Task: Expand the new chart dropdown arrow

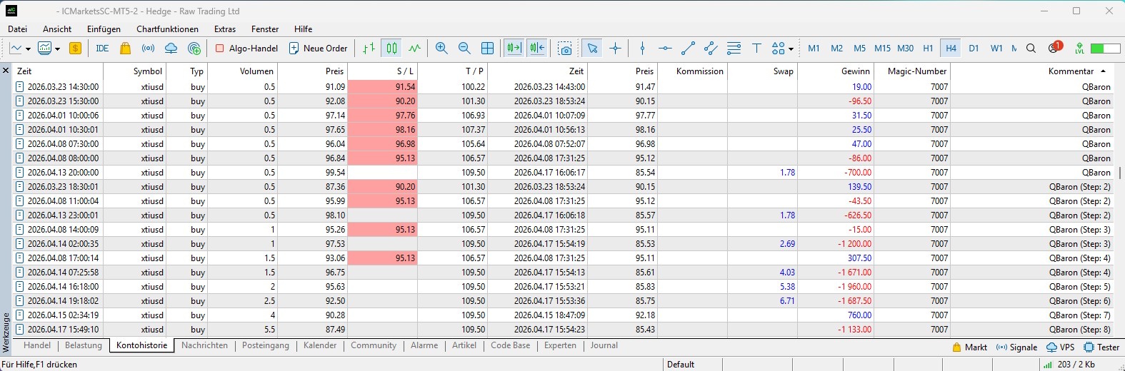Action: click(x=28, y=49)
